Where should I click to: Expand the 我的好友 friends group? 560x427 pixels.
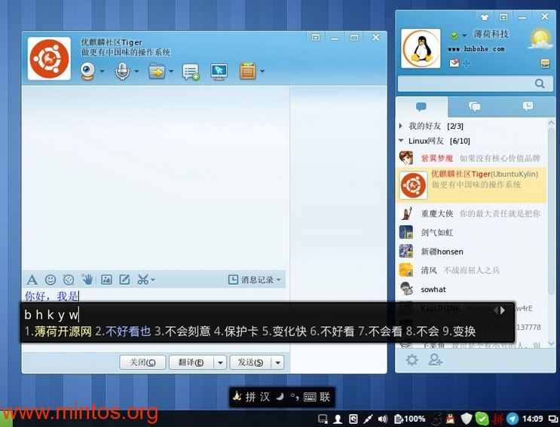click(x=402, y=126)
